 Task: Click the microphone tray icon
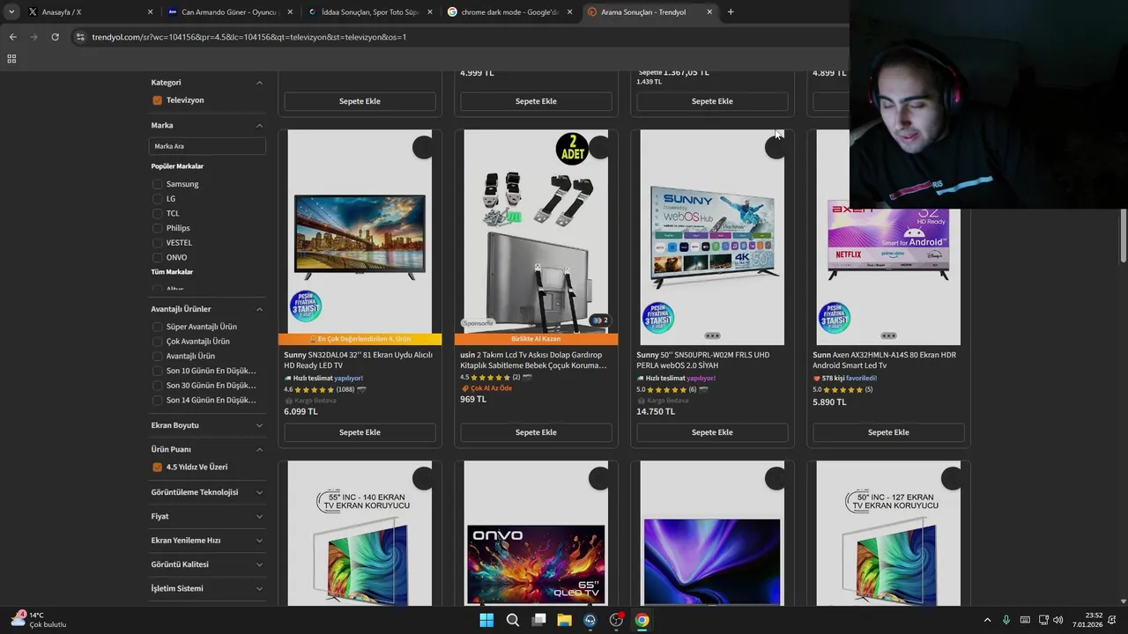click(x=1006, y=620)
